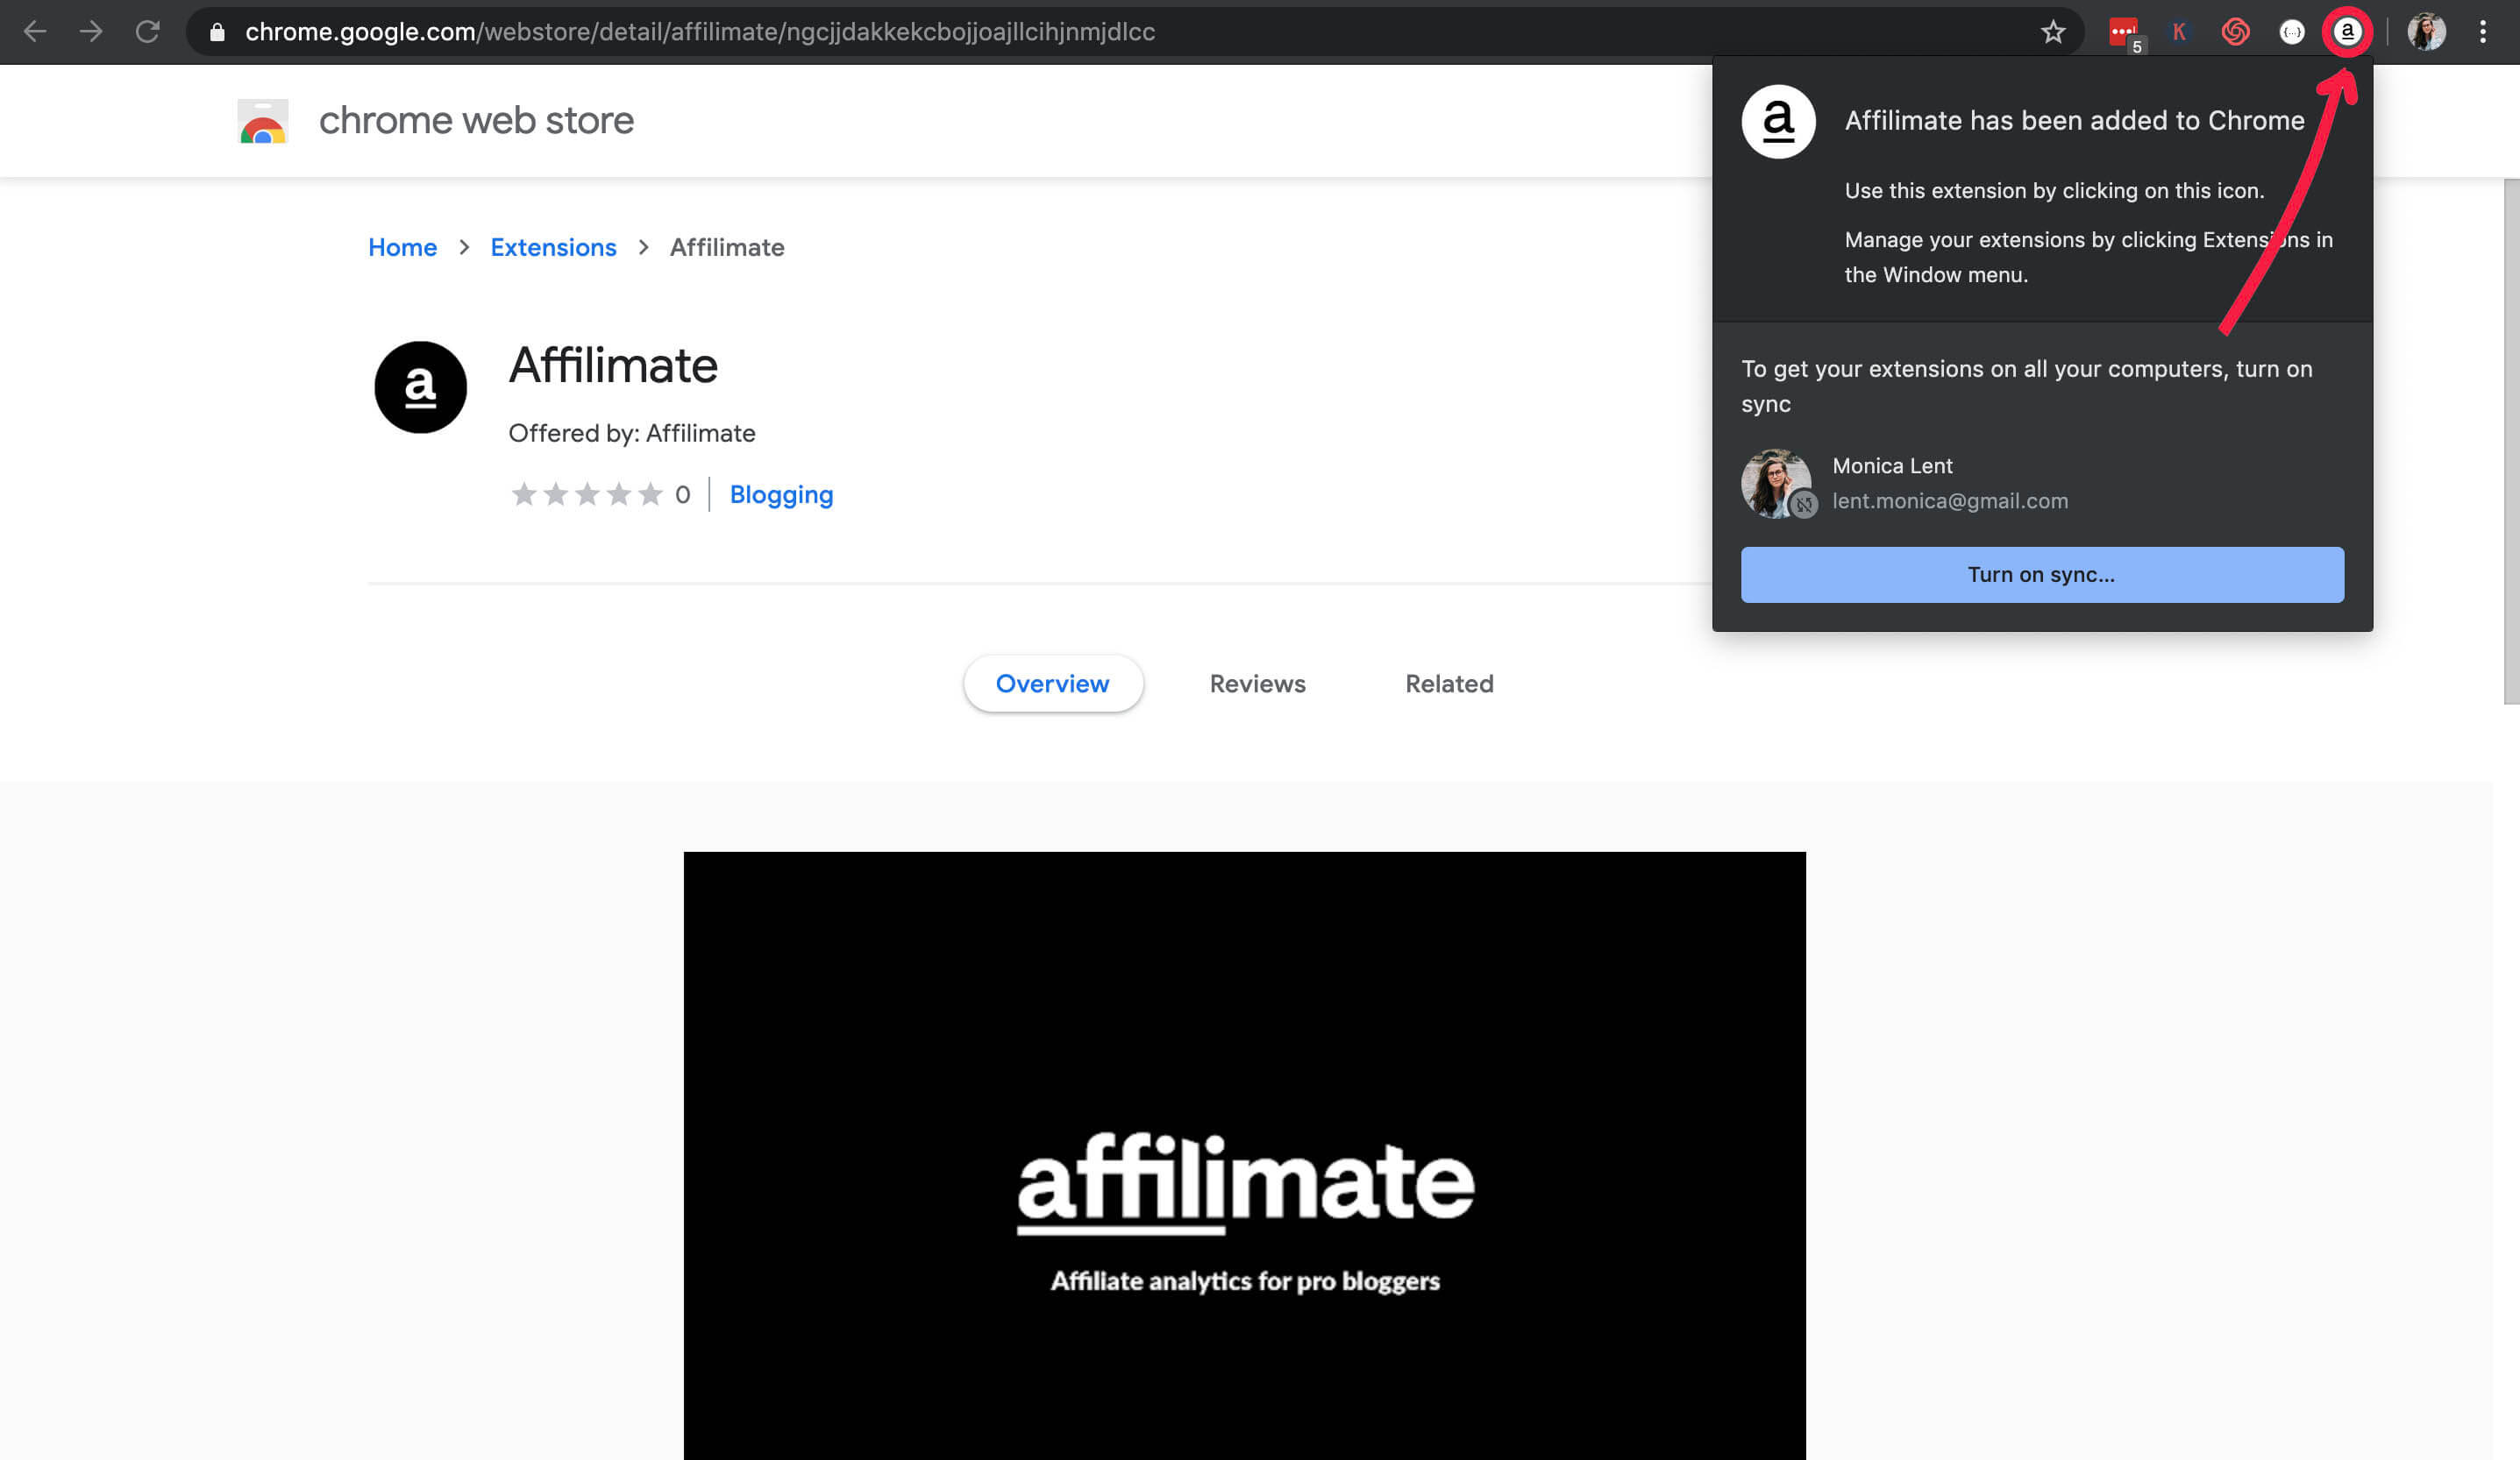
Task: Open the Chrome profile avatar in toolbar
Action: [x=2426, y=32]
